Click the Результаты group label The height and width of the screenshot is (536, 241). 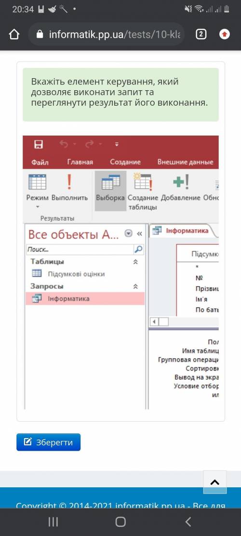click(57, 218)
